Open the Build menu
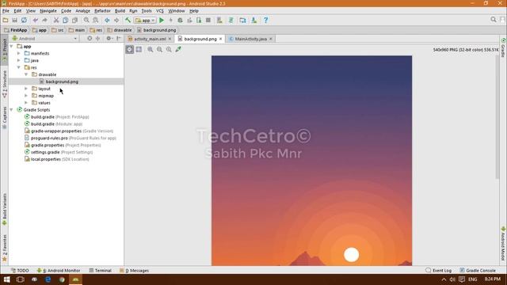 tap(120, 10)
